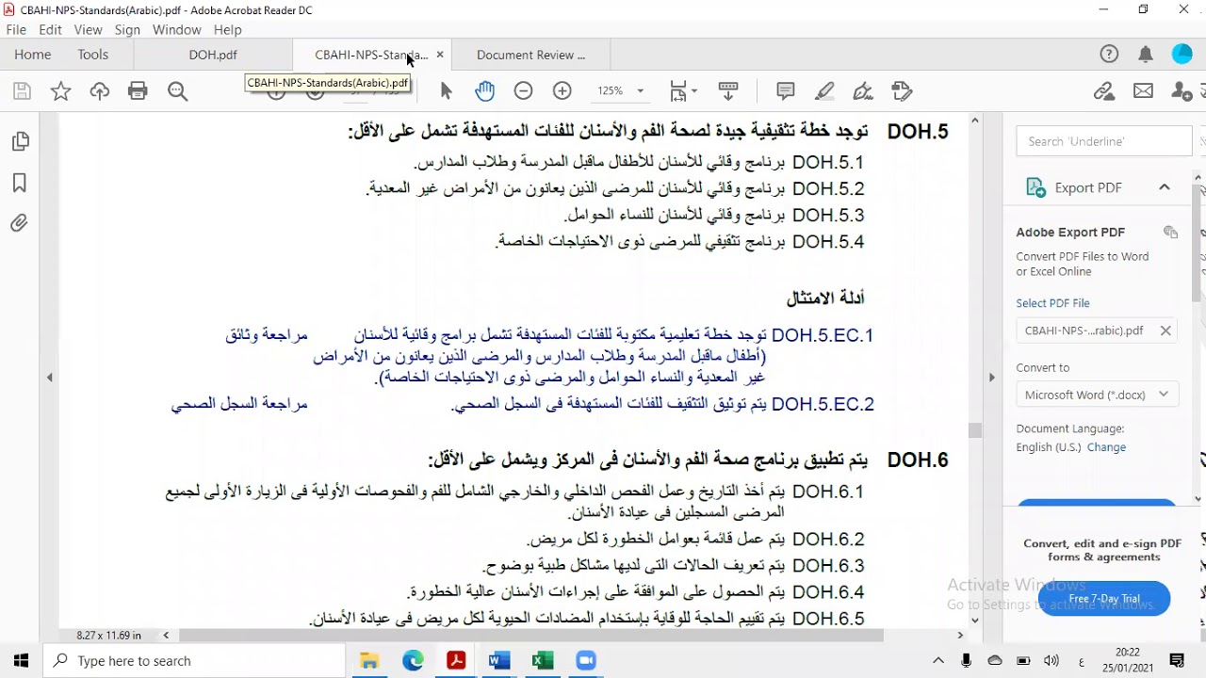The image size is (1206, 678).
Task: Add bookmark star icon in toolbar
Action: [60, 91]
